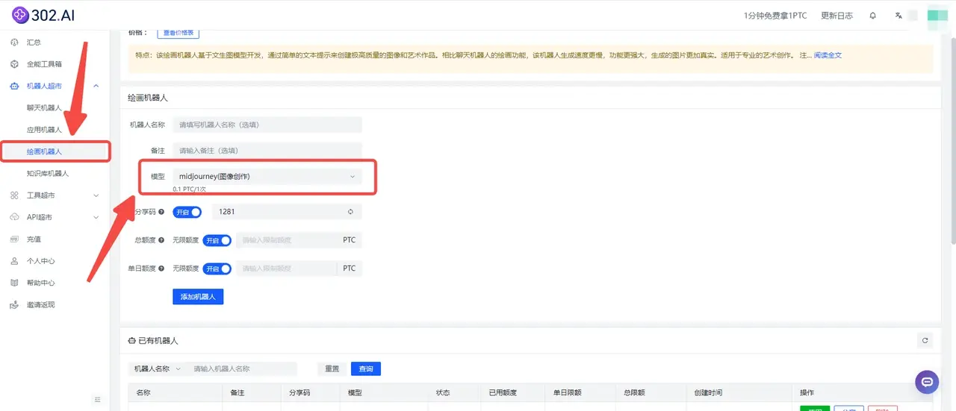Click the help icon next to 分享码
956x411 pixels.
(161, 212)
